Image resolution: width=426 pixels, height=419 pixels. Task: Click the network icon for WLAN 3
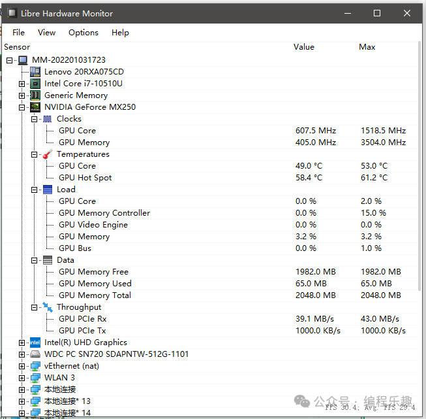point(35,378)
